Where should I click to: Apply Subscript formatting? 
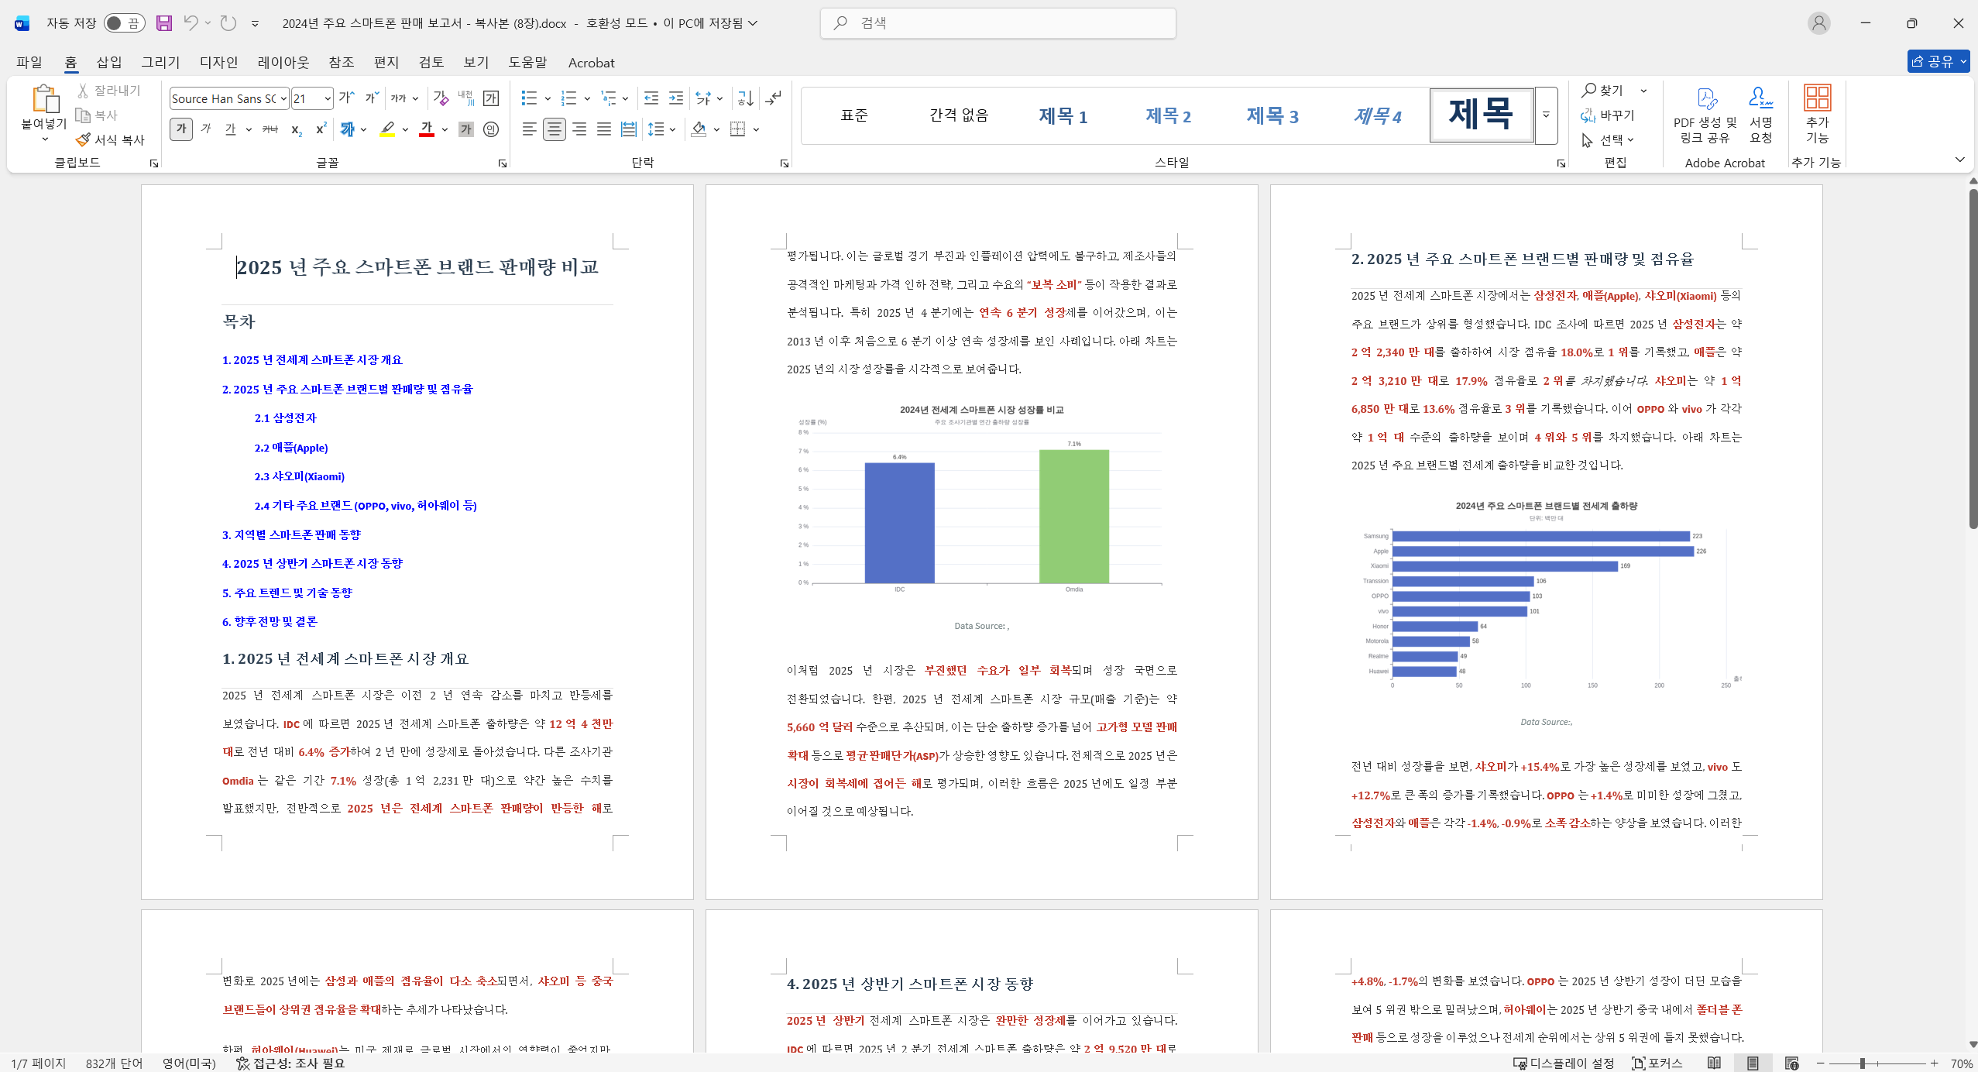click(x=296, y=129)
